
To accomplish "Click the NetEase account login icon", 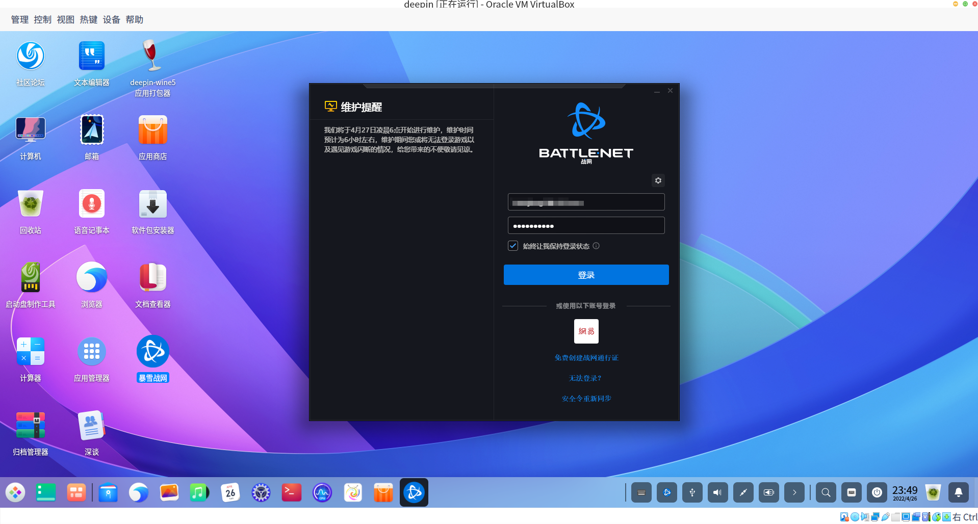I will [x=586, y=331].
